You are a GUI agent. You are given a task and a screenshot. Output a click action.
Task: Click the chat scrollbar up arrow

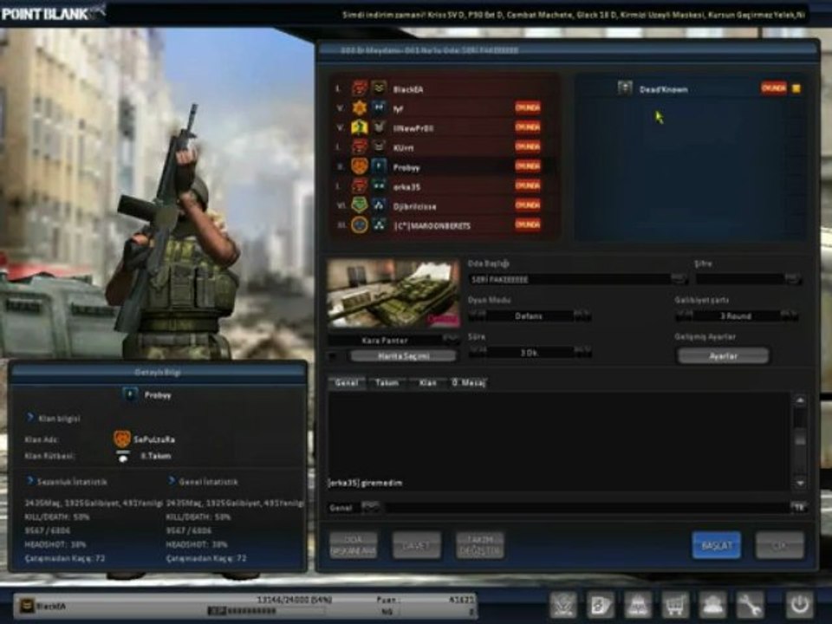(800, 400)
